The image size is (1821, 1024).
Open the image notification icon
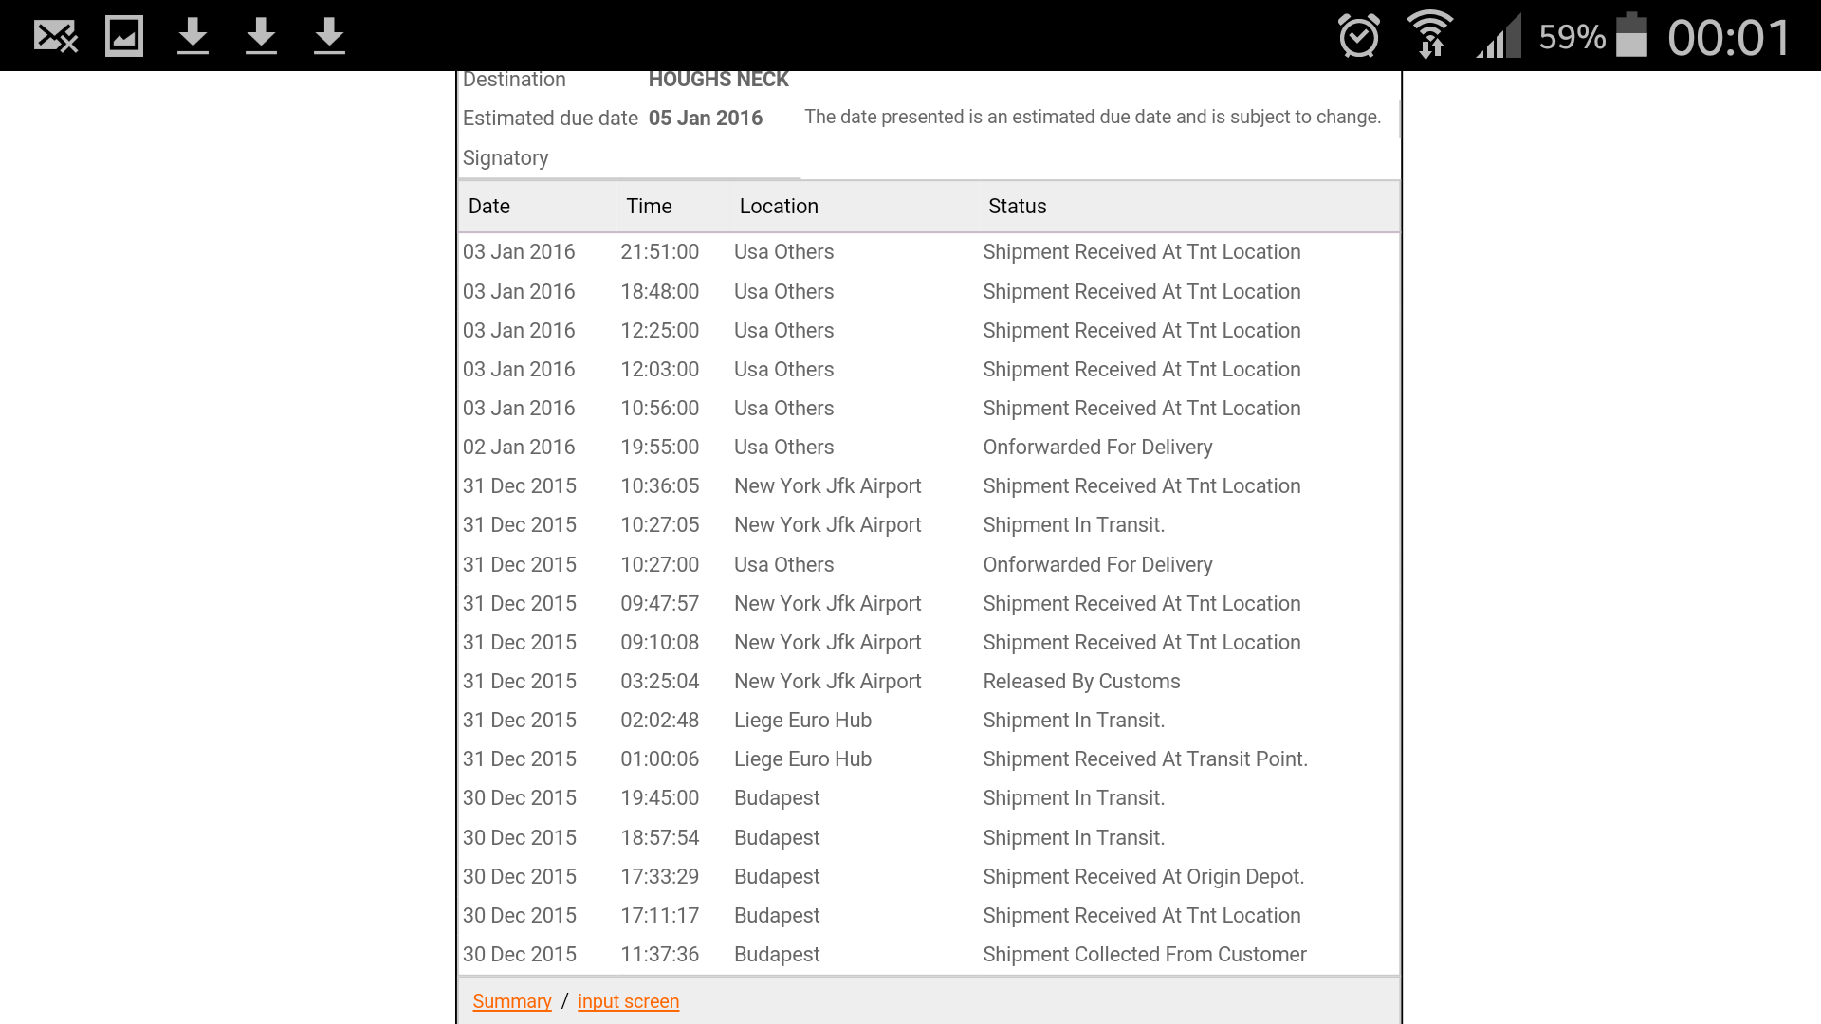tap(124, 36)
